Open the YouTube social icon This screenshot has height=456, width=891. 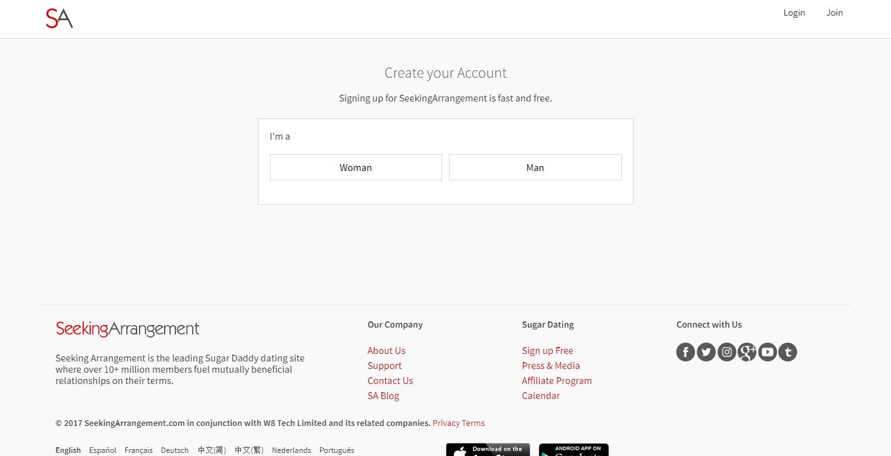click(x=768, y=352)
